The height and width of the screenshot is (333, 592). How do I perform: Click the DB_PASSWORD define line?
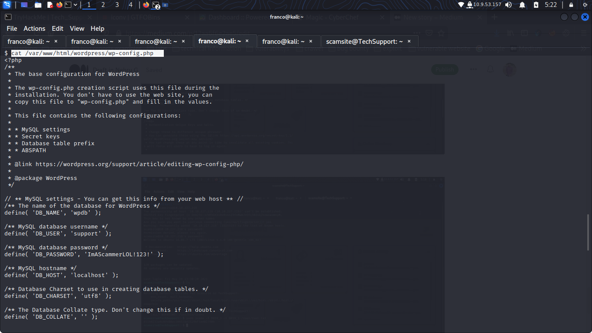(84, 254)
